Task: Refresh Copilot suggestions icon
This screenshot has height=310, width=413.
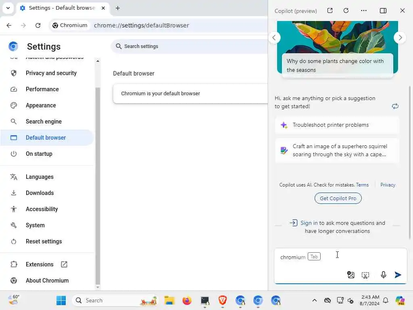Action: [395, 106]
